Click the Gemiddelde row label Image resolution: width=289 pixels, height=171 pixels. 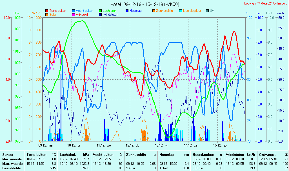[11, 168]
